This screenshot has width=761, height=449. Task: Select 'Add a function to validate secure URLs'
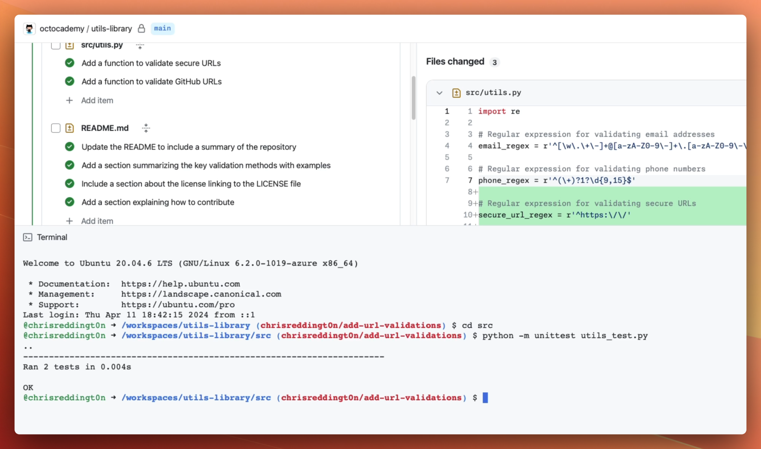[151, 63]
